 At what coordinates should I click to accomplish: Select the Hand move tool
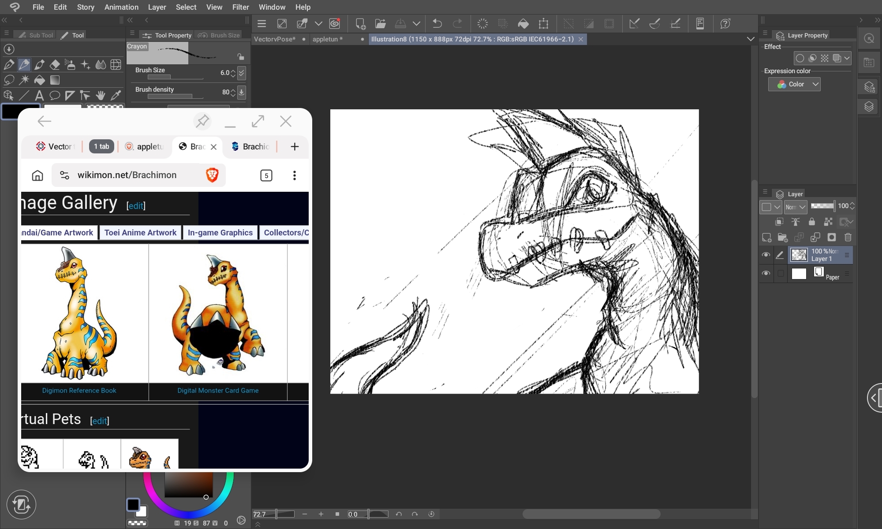coord(101,95)
